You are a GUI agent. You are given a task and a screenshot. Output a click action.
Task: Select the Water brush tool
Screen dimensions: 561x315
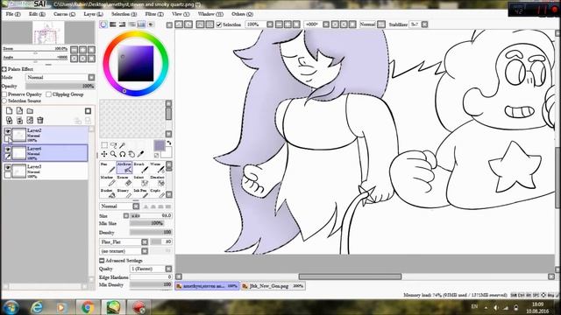(157, 167)
